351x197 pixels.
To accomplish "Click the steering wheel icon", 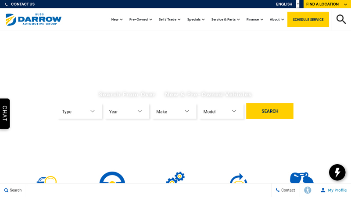I will pyautogui.click(x=112, y=178).
